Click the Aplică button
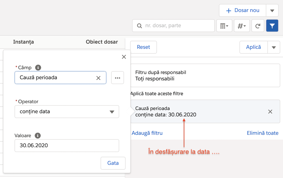283x178 pixels. tap(253, 47)
